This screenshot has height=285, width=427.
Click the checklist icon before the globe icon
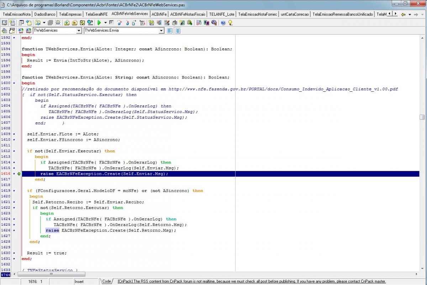[x=83, y=22]
